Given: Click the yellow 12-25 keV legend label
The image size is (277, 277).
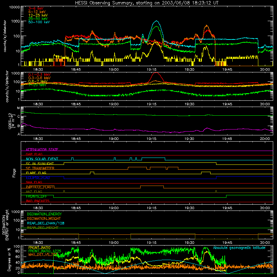Looking at the screenshot, I should point(38,15).
